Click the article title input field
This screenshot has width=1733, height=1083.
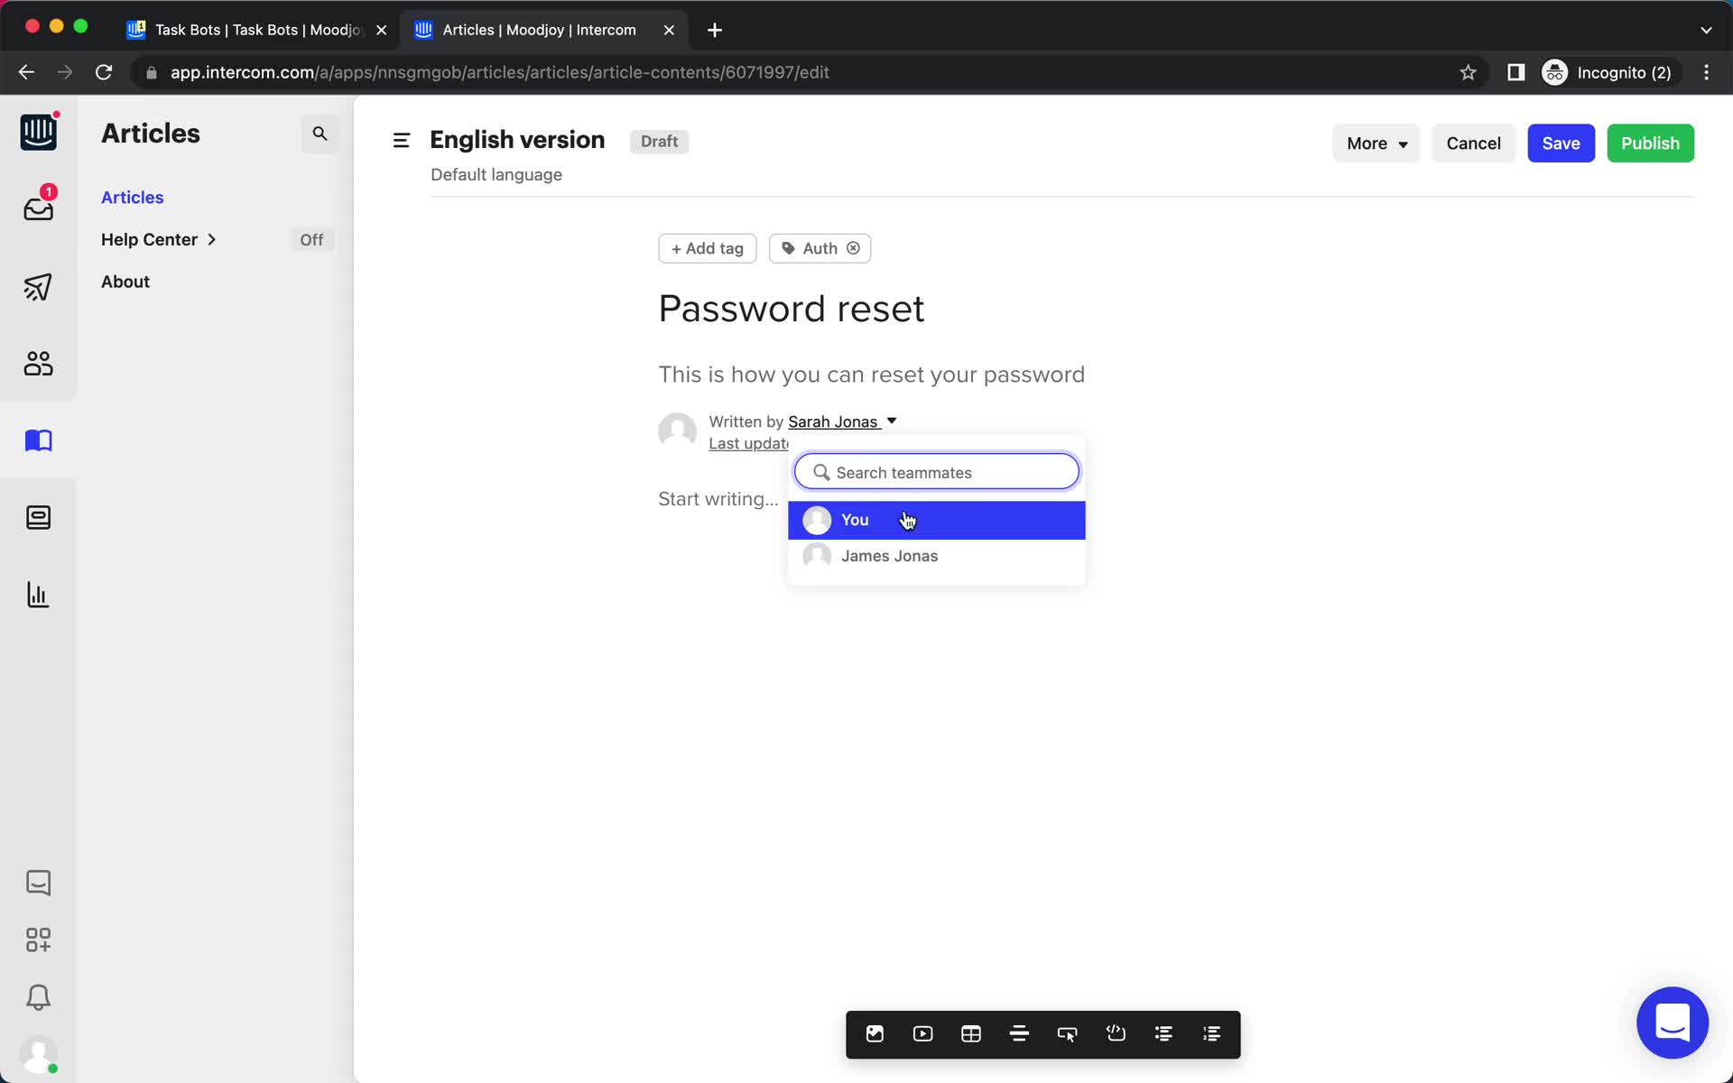click(791, 307)
